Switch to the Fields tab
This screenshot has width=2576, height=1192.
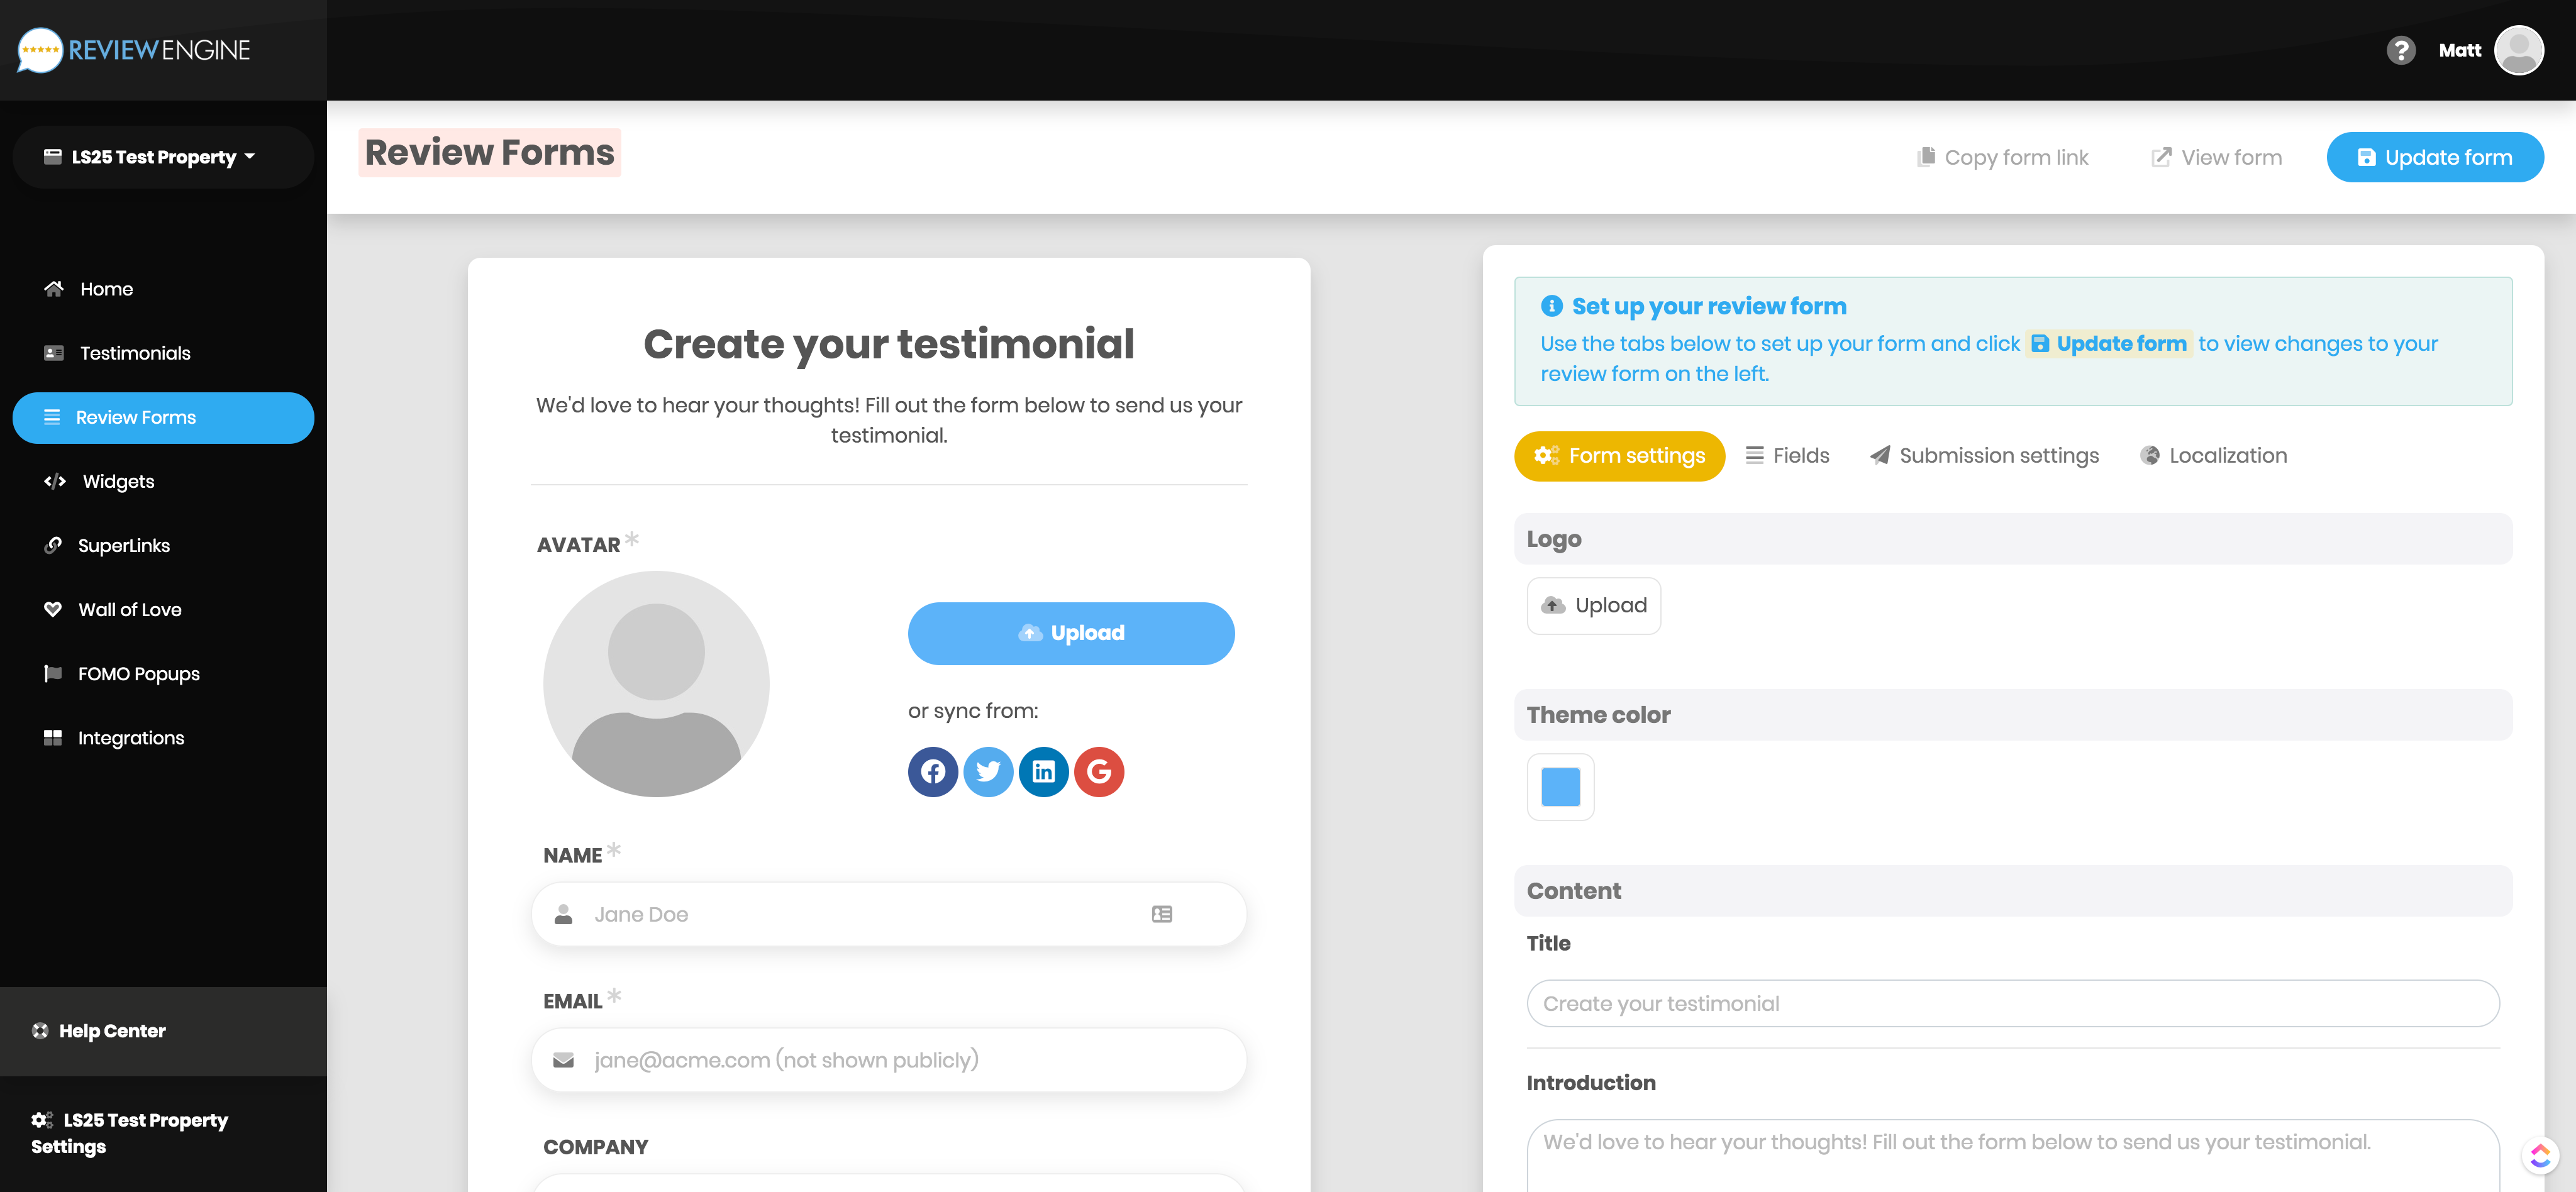(1787, 456)
